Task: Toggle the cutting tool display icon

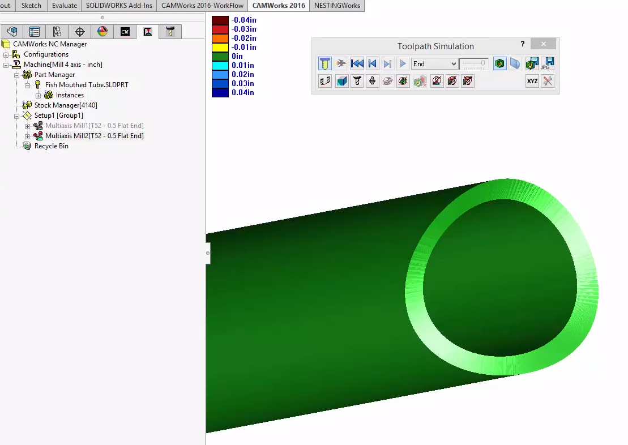Action: (357, 81)
